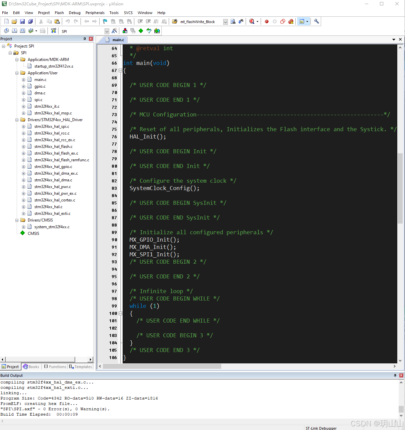This screenshot has width=405, height=430.
Task: Open the Debug menu
Action: point(75,13)
